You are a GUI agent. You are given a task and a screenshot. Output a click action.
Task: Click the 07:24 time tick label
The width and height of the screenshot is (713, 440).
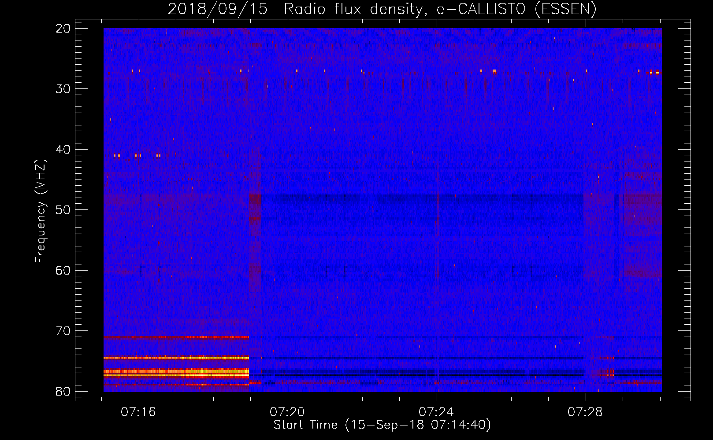(436, 412)
